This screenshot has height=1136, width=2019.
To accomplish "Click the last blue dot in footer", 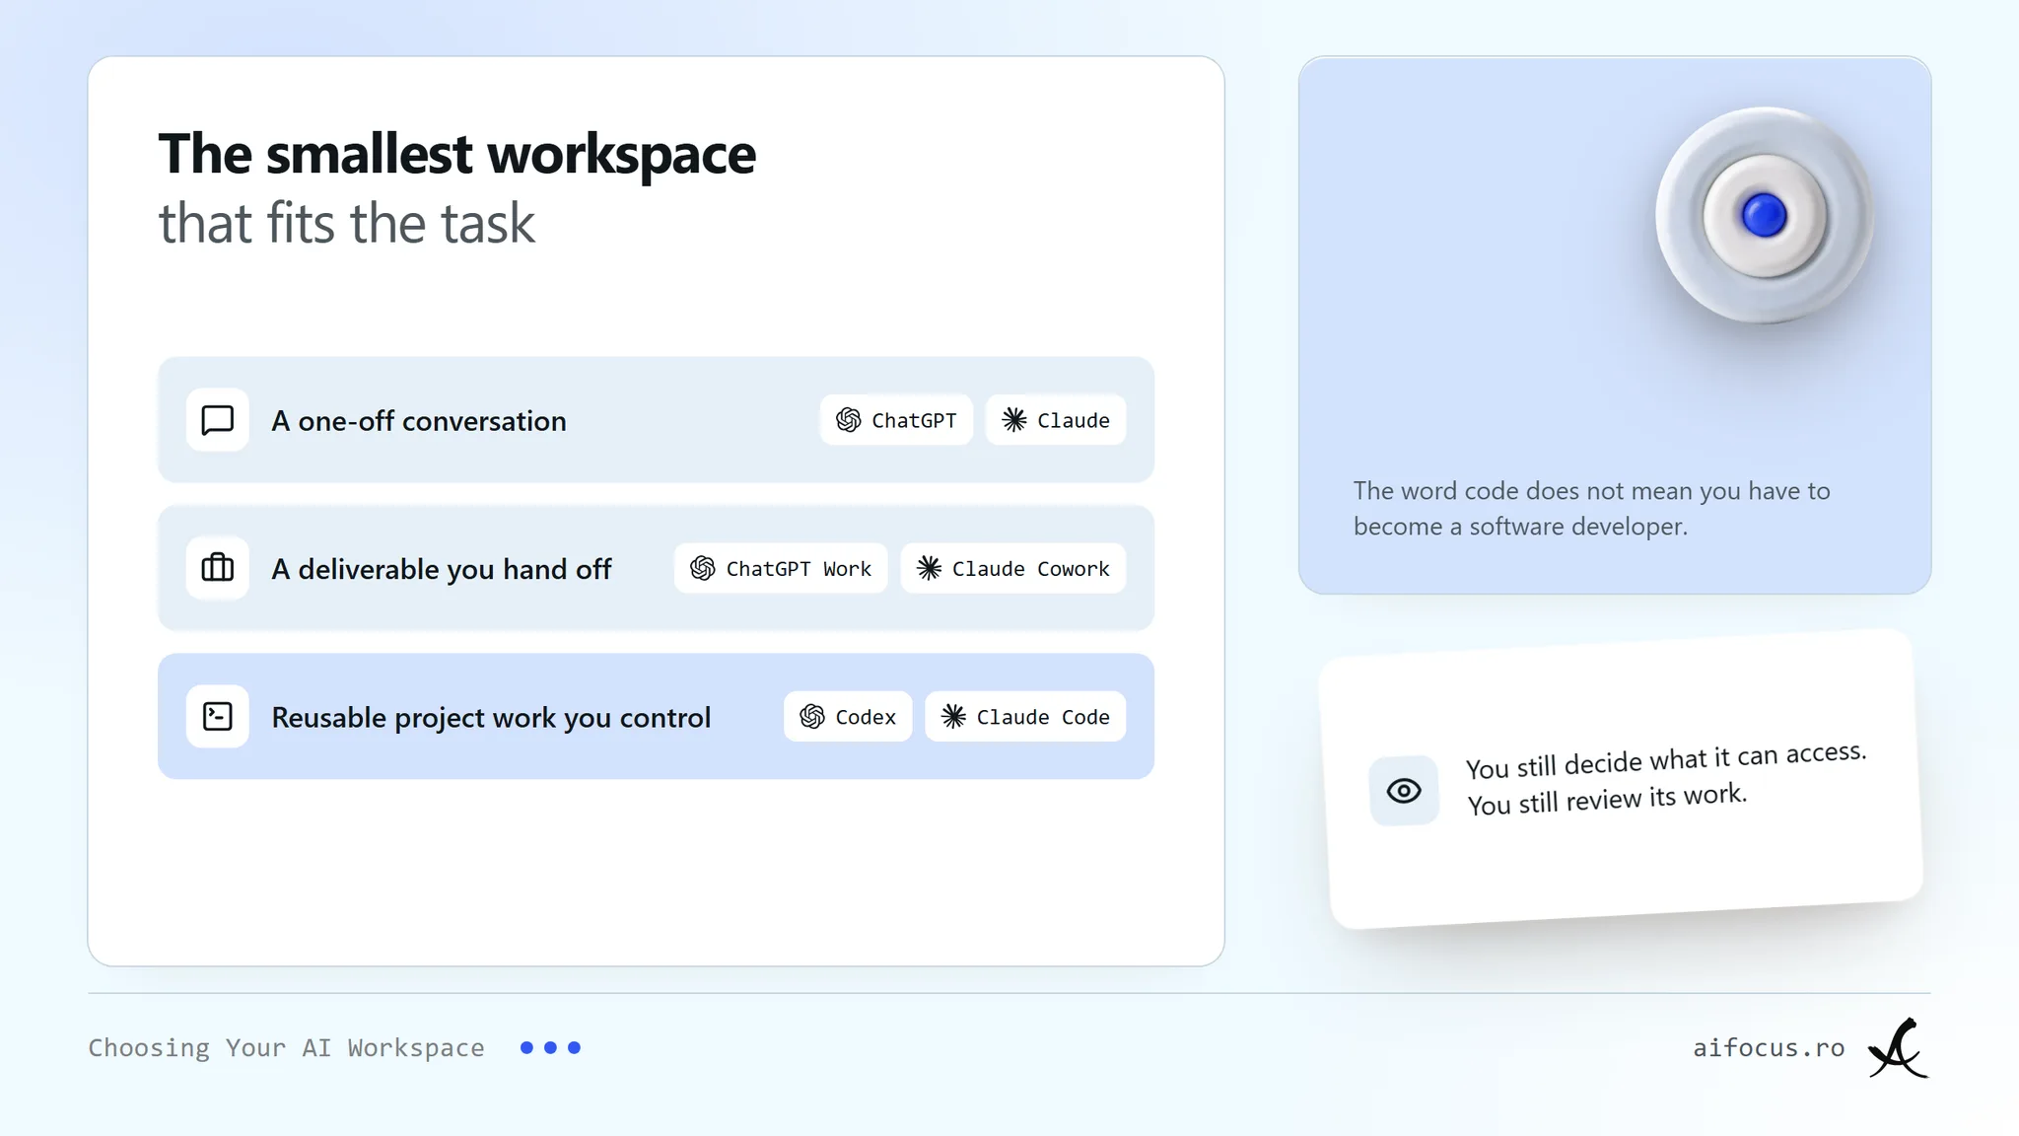I will (x=574, y=1047).
